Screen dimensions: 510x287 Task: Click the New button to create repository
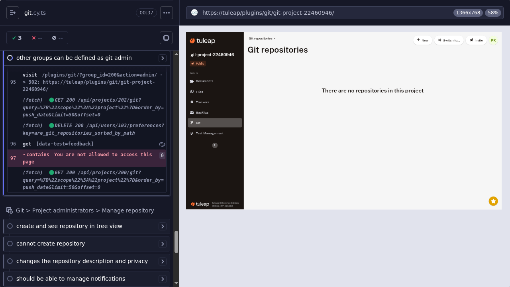[x=422, y=40]
